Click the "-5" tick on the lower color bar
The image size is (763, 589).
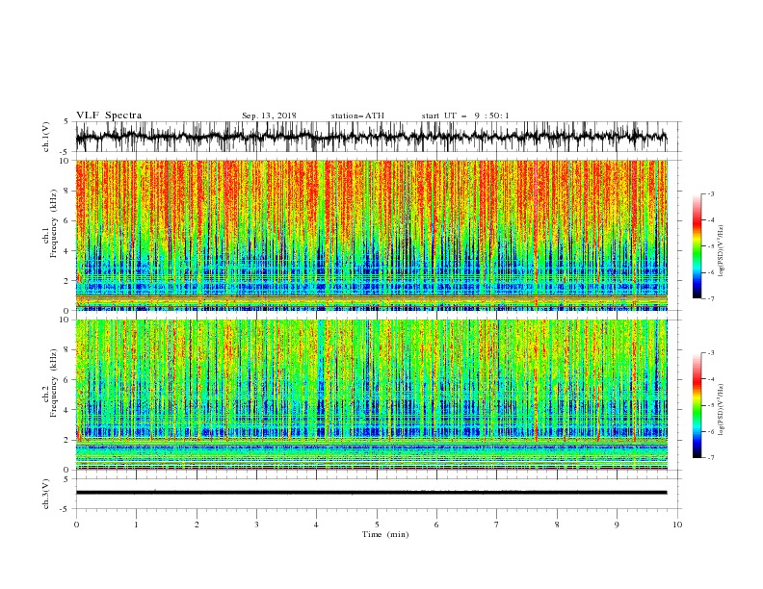click(x=710, y=405)
